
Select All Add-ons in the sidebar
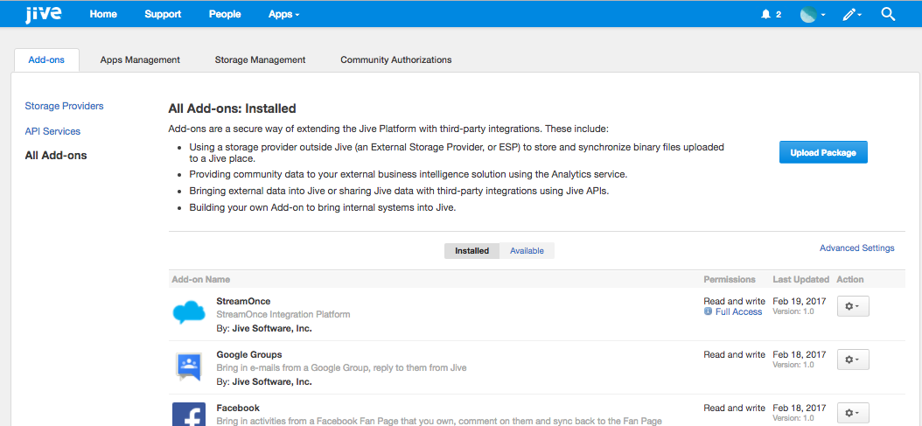56,156
